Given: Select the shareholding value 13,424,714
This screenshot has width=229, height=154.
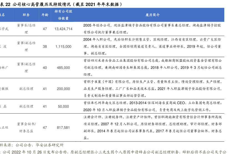Looking at the screenshot, I should tap(63, 29).
